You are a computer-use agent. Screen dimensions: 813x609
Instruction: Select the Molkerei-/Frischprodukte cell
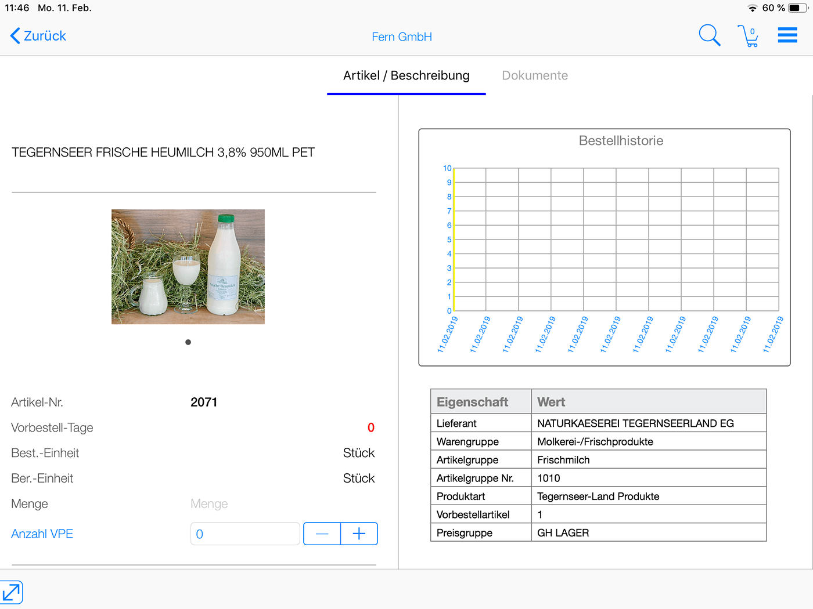pos(649,441)
